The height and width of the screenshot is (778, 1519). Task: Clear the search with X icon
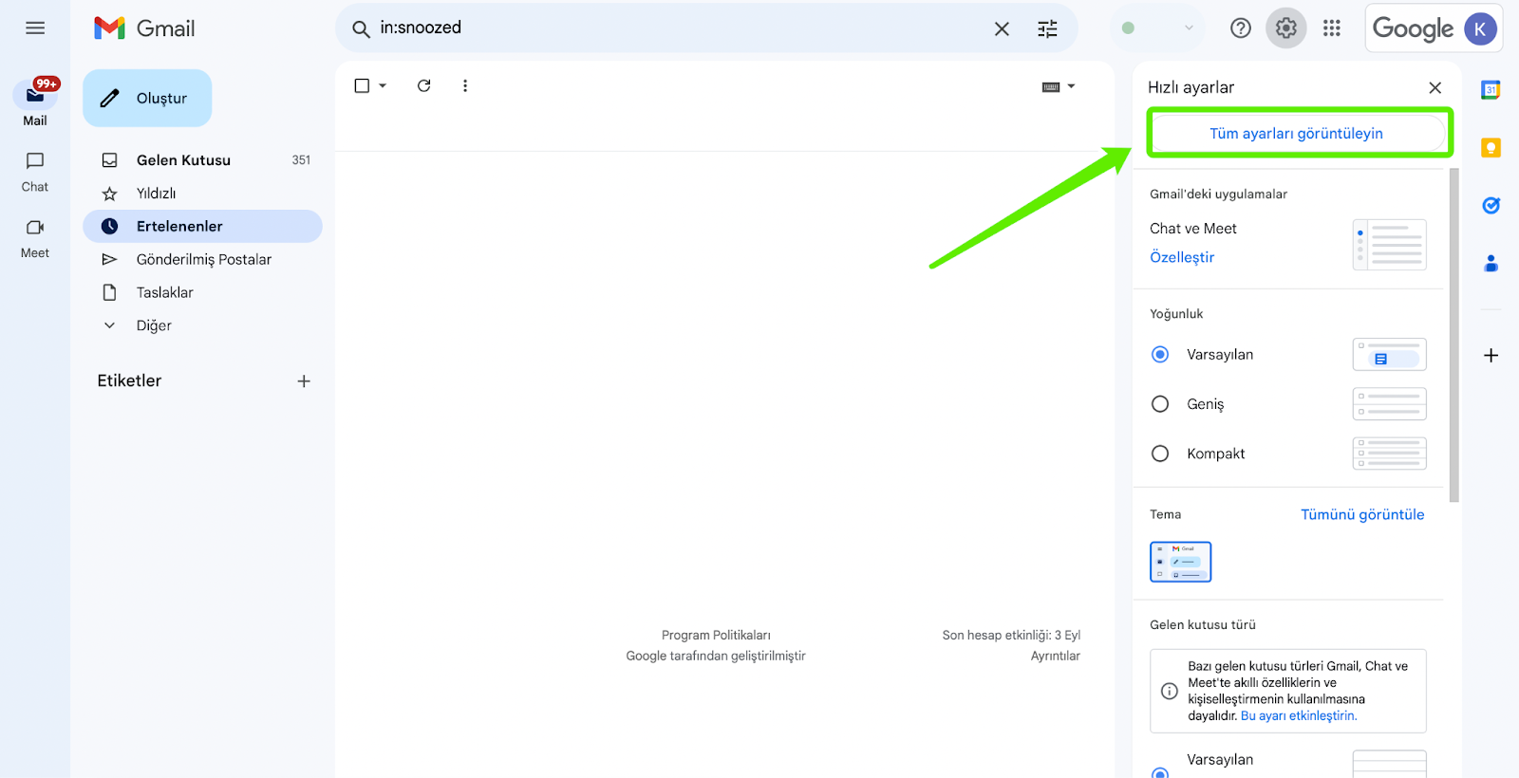pyautogui.click(x=1002, y=29)
